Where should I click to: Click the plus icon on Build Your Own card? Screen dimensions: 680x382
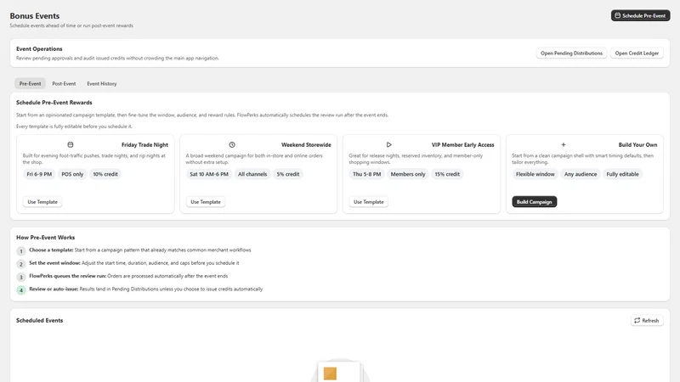point(564,144)
